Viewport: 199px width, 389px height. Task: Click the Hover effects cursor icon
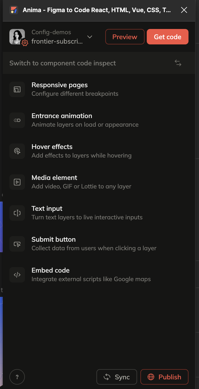(17, 151)
